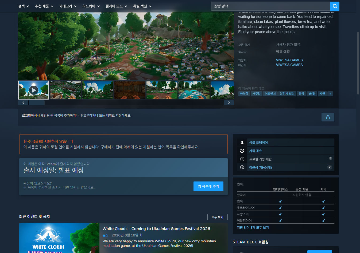
Task: Click the 프로필 기능 제한 label
Action: tap(260, 159)
